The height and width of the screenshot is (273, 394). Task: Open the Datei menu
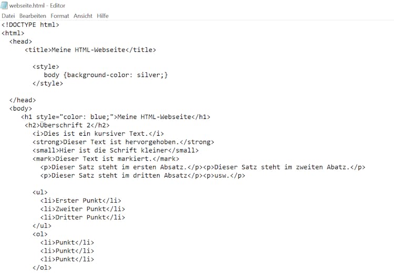[8, 16]
